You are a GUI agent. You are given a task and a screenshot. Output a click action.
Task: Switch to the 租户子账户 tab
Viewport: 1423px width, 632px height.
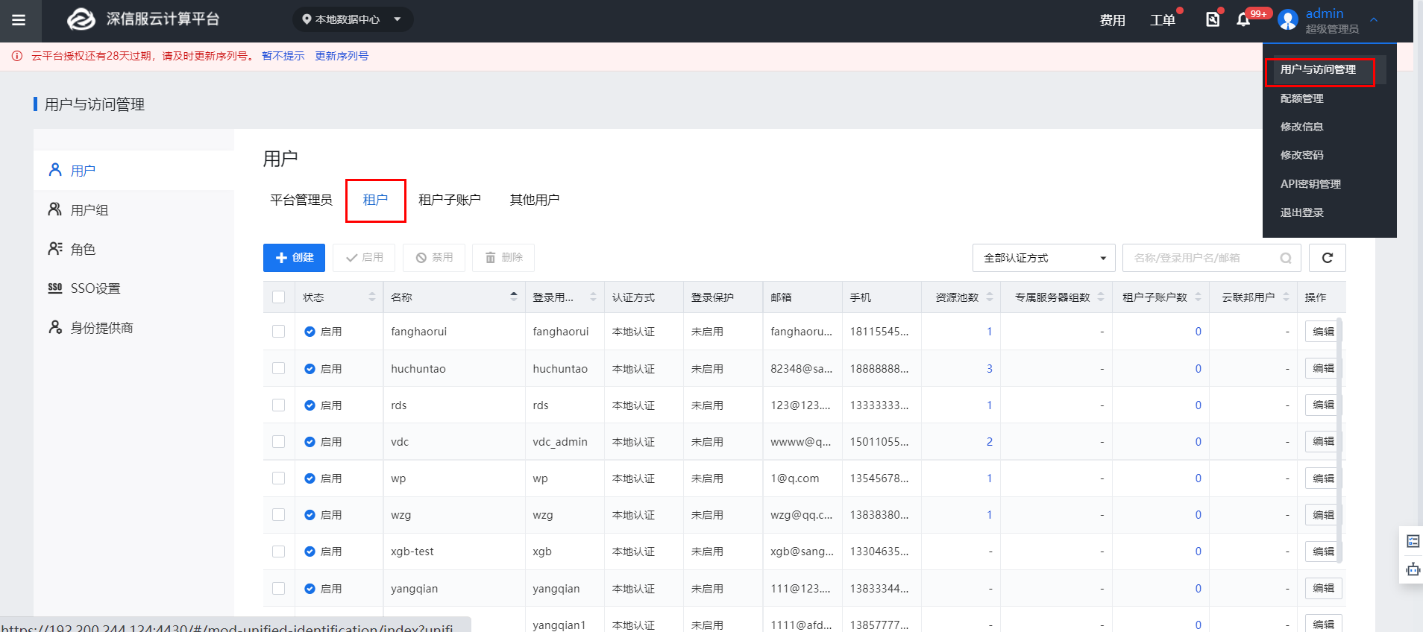click(x=450, y=200)
